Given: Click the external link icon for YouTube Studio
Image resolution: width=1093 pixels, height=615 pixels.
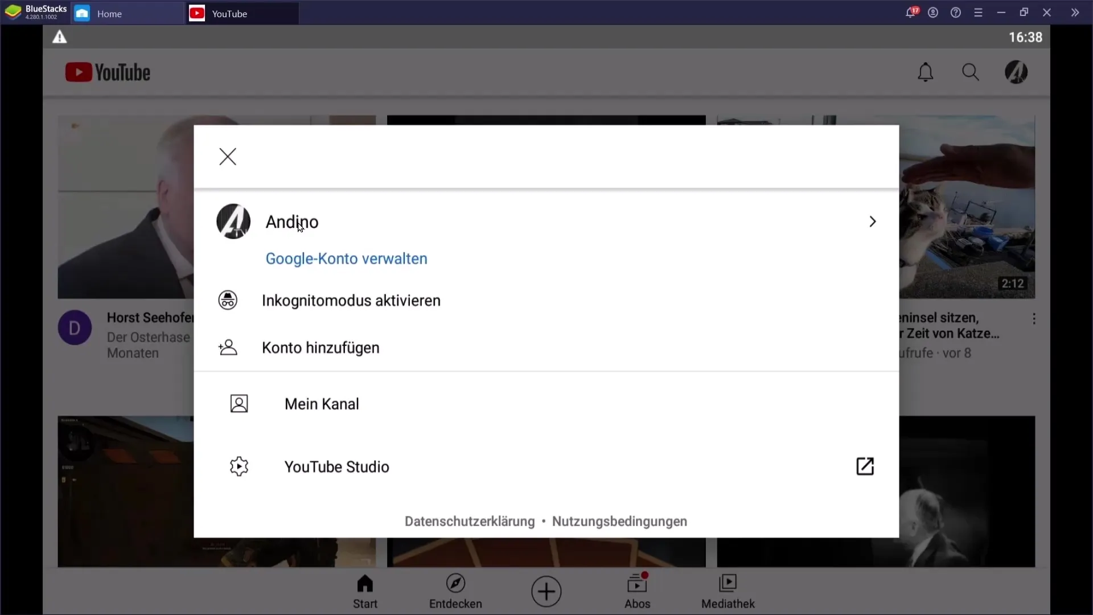Looking at the screenshot, I should [x=865, y=466].
